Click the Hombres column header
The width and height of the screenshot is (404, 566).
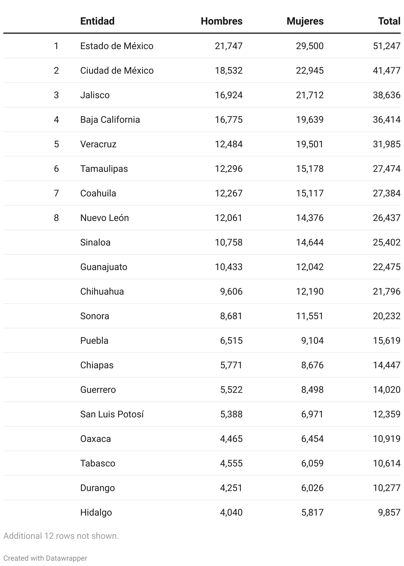tap(222, 21)
